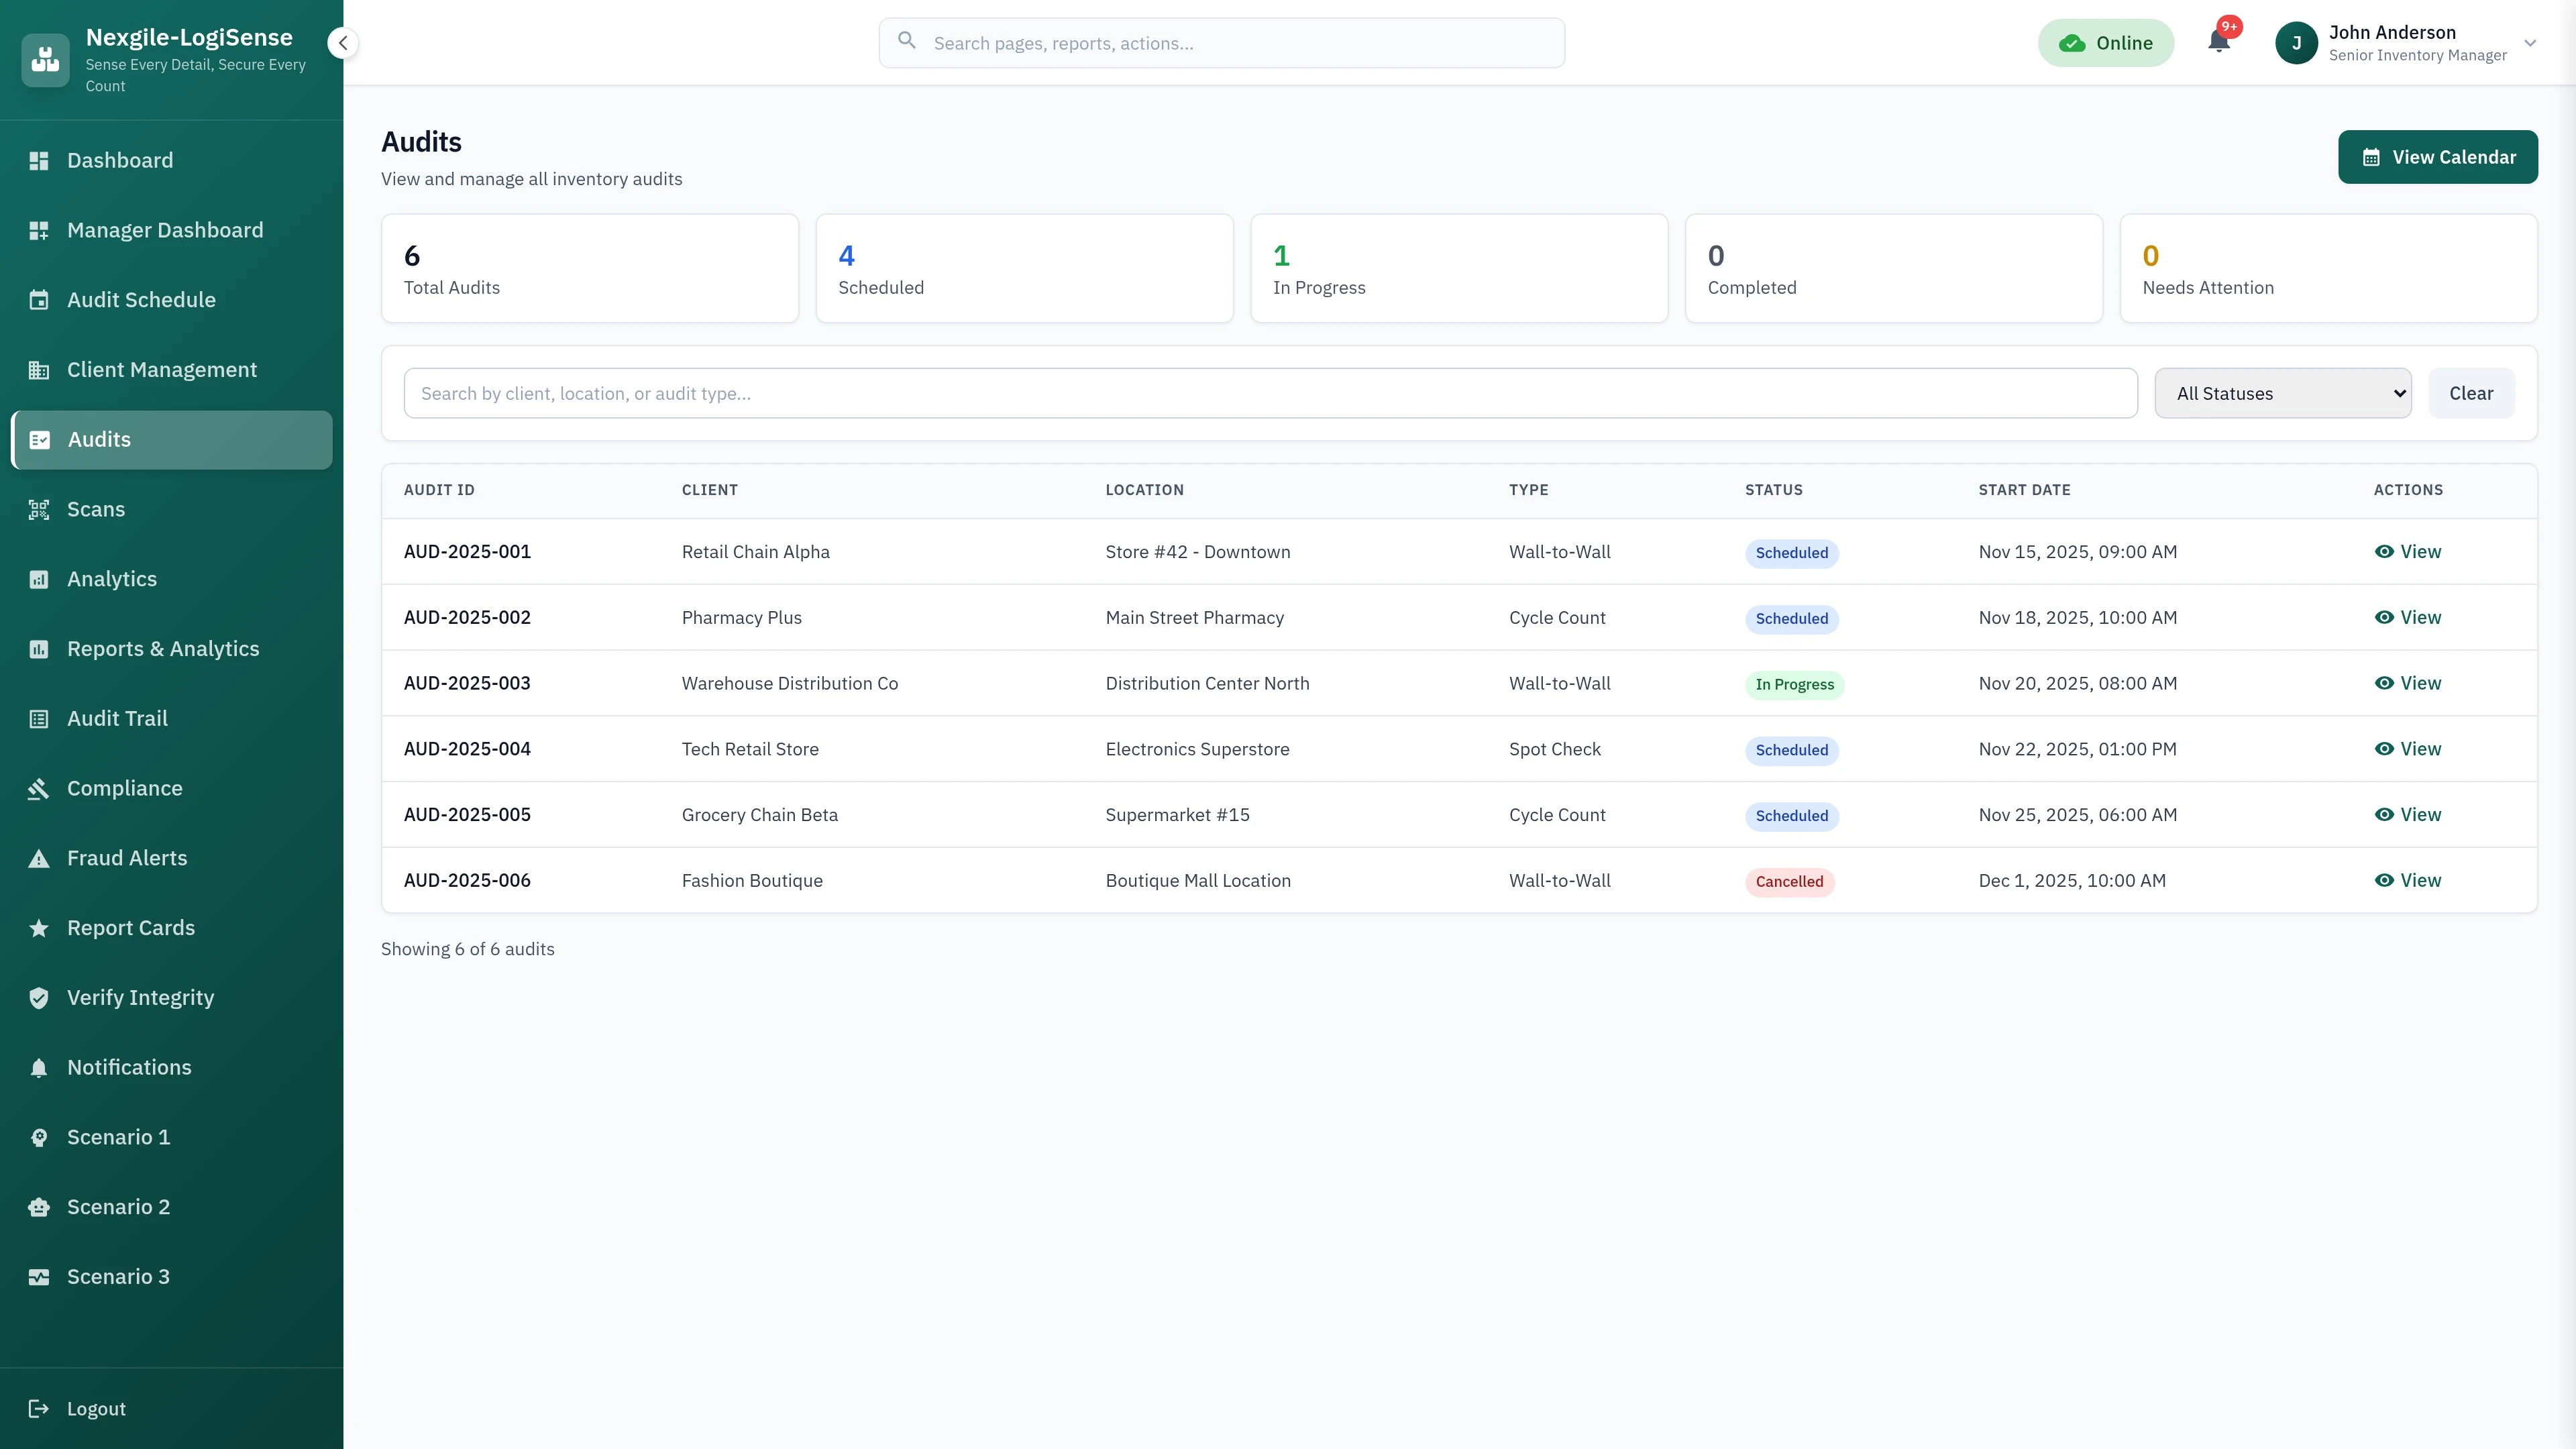Open the All Statuses dropdown

coord(2283,393)
